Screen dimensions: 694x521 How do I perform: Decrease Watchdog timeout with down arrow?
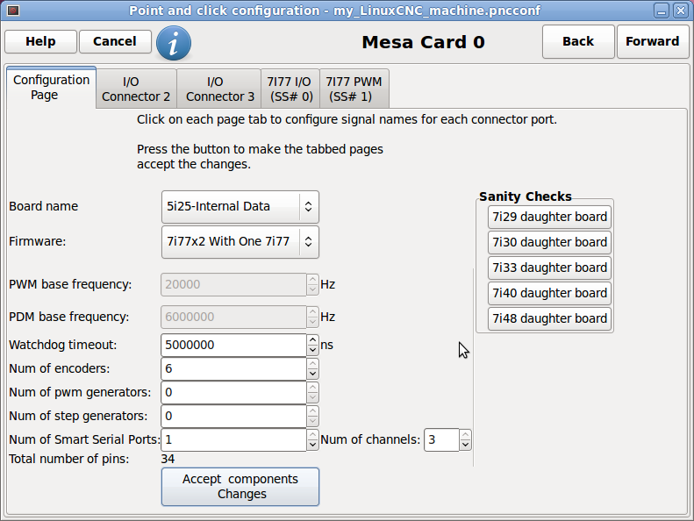pyautogui.click(x=312, y=350)
